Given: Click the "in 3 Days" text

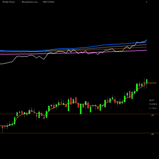Looking at the screenshot, I should pyautogui.click(x=153, y=108).
